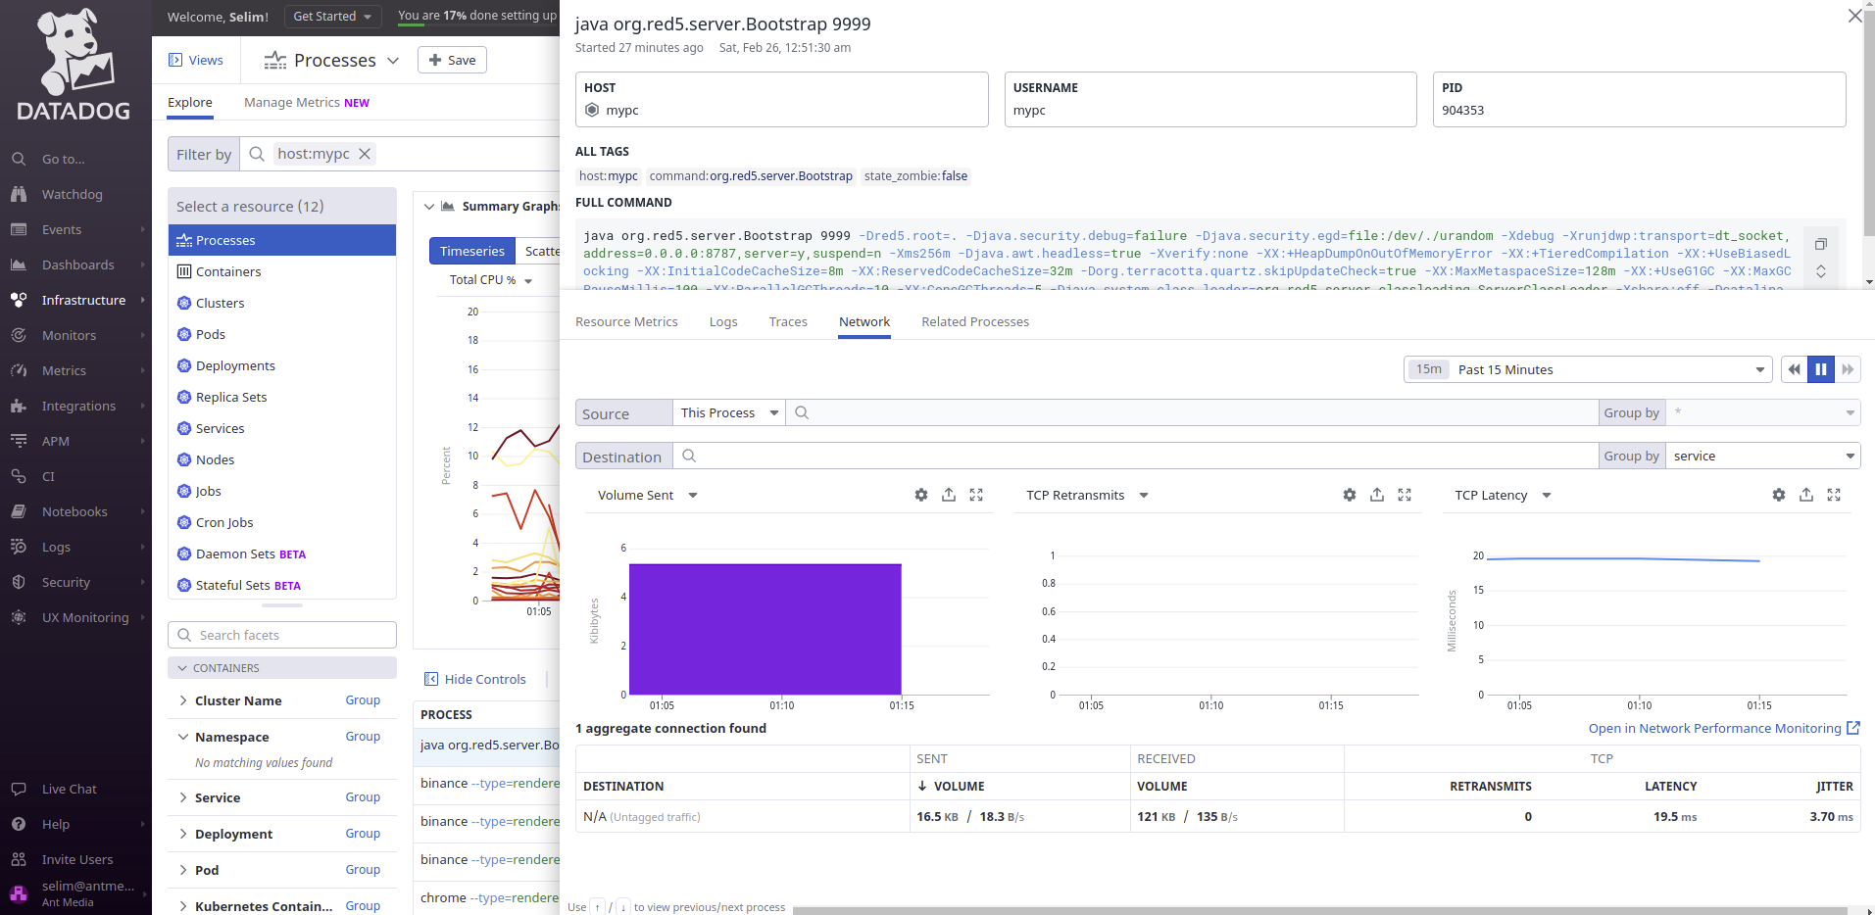Open the Volume Sent metric dropdown
Image resolution: width=1875 pixels, height=915 pixels.
click(693, 495)
